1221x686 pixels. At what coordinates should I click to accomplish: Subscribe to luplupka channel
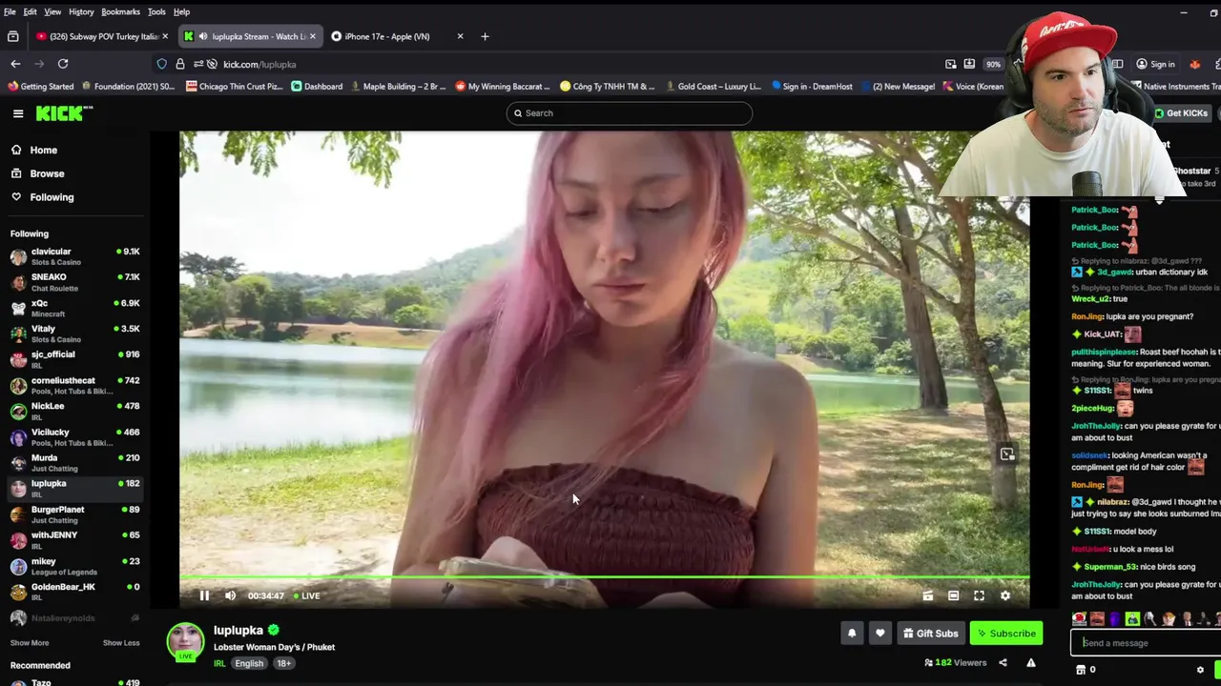(1006, 633)
